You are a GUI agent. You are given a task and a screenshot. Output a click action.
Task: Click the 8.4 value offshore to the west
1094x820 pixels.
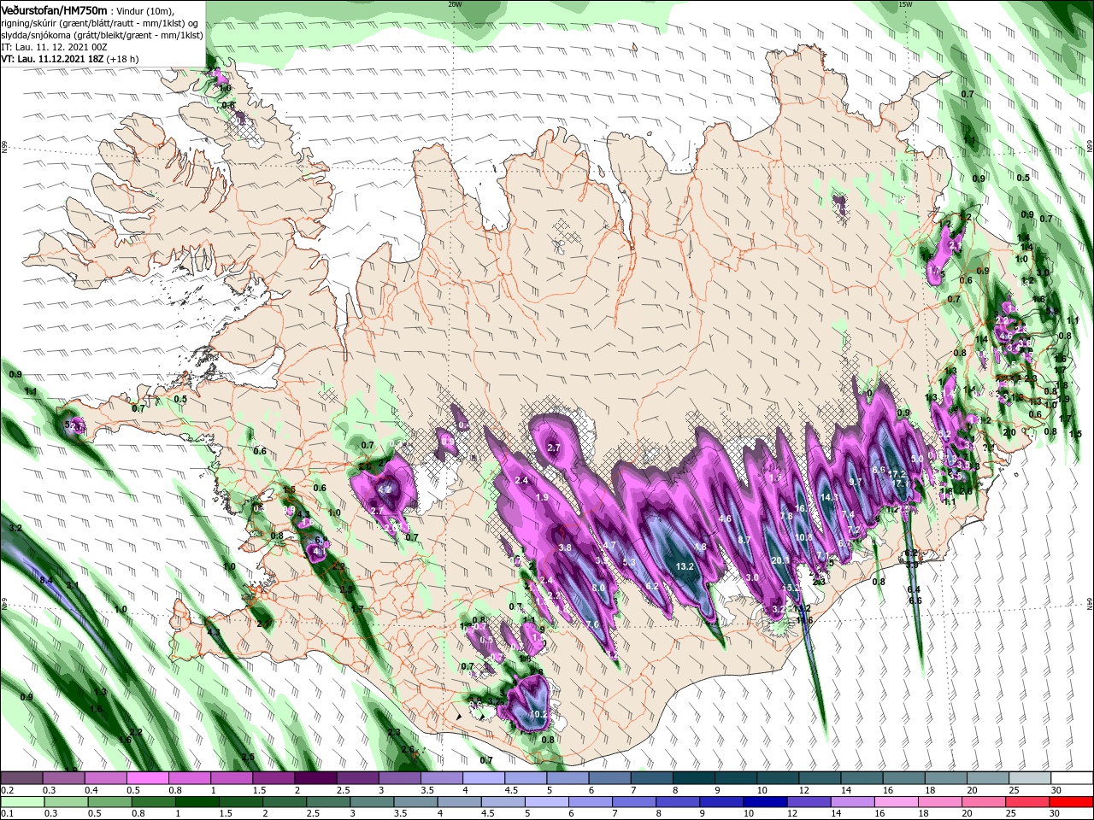47,580
